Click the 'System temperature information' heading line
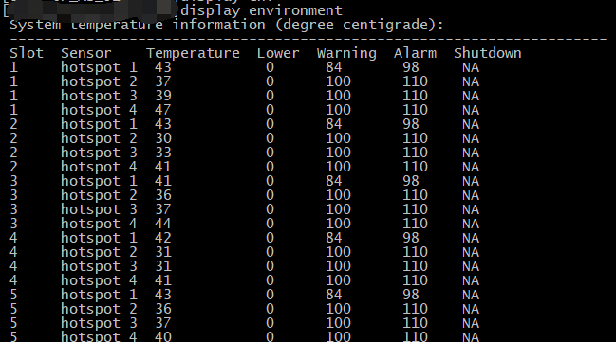 tap(138, 25)
